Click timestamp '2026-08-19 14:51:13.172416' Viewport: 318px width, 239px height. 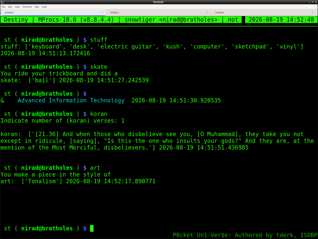click(45, 53)
